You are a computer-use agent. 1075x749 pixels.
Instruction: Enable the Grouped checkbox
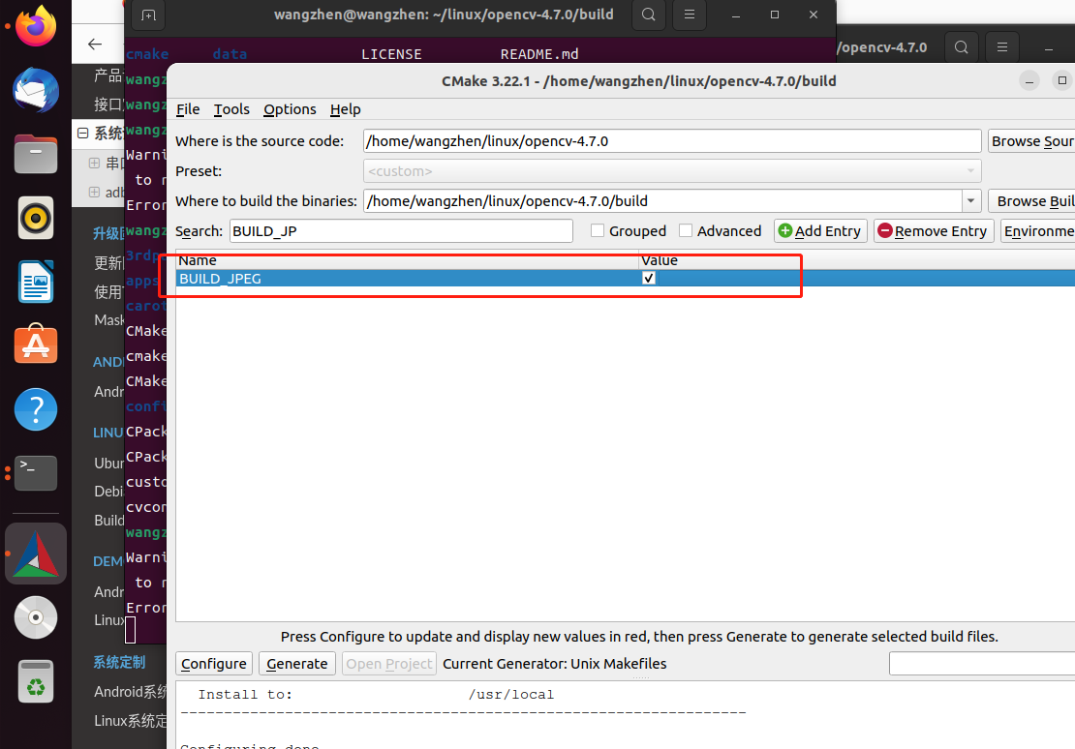coord(597,230)
